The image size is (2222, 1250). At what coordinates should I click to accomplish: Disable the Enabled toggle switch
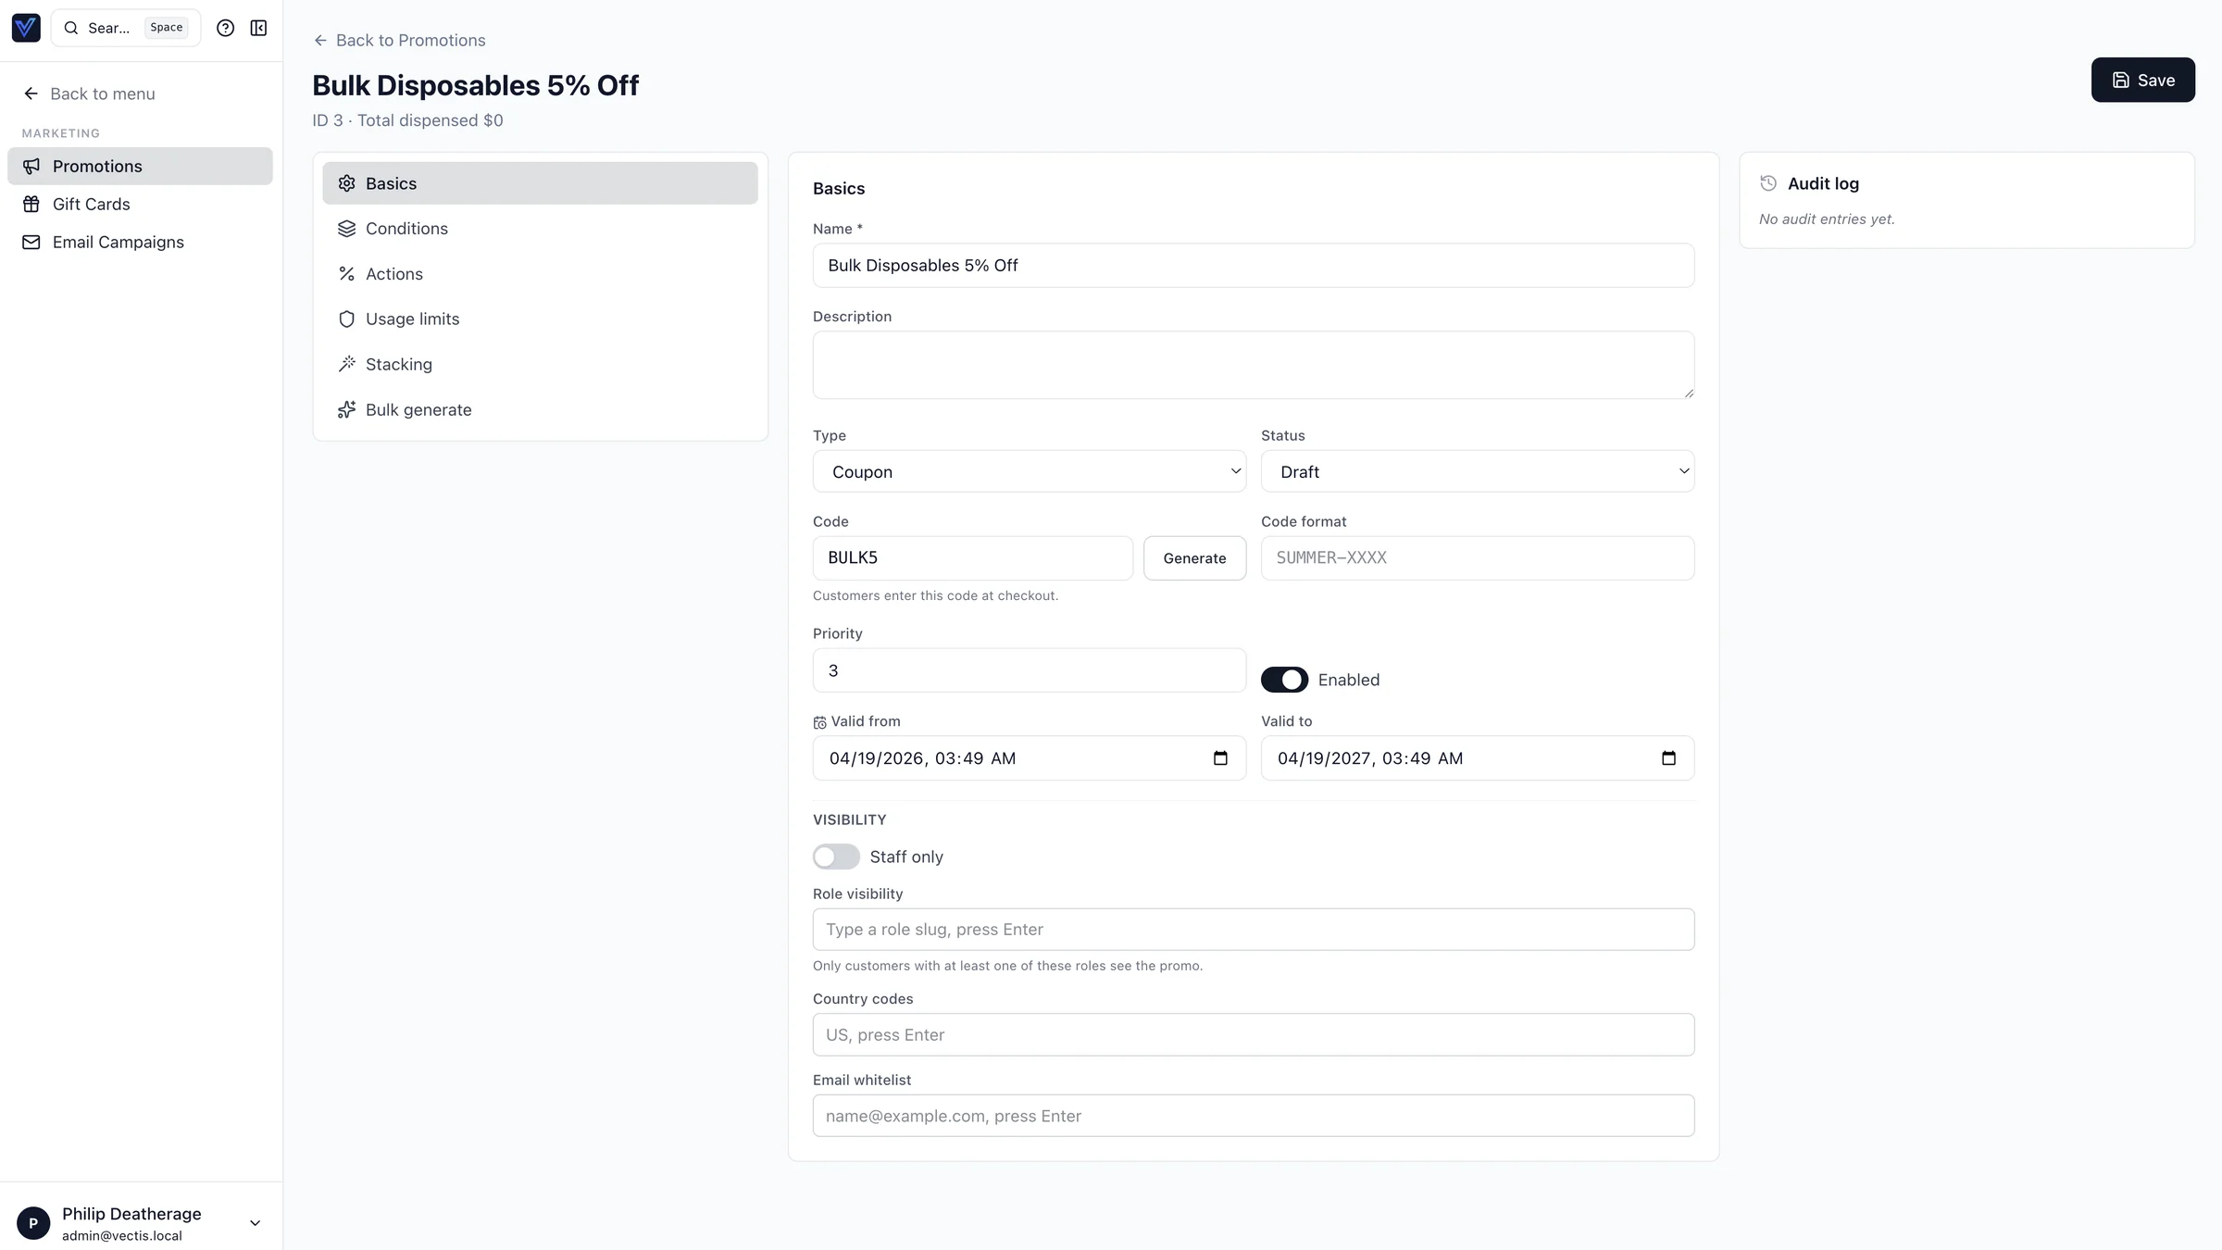click(x=1283, y=680)
